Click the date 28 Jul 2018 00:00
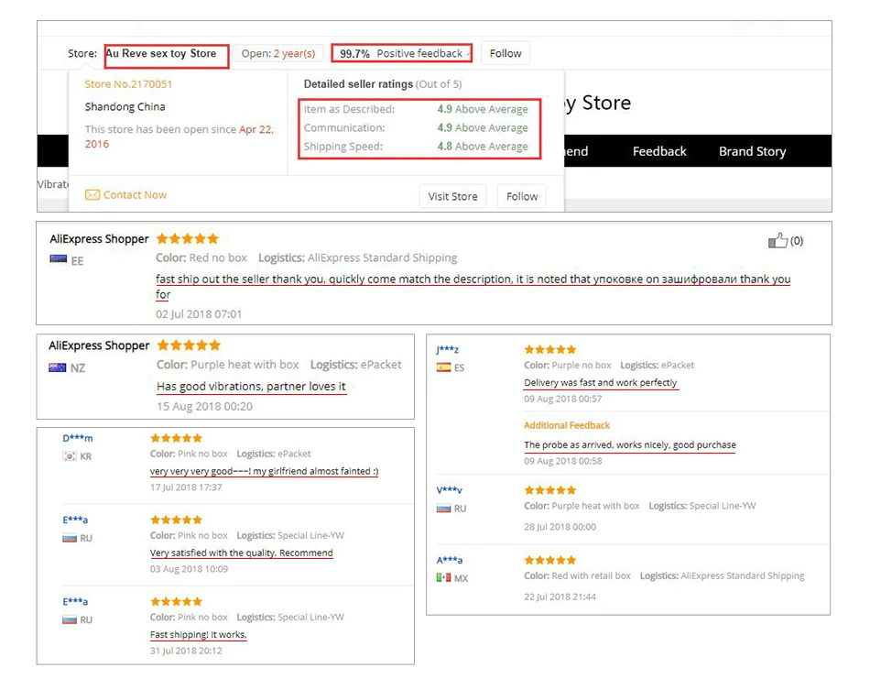Screen dimensions: 870x679 point(560,527)
